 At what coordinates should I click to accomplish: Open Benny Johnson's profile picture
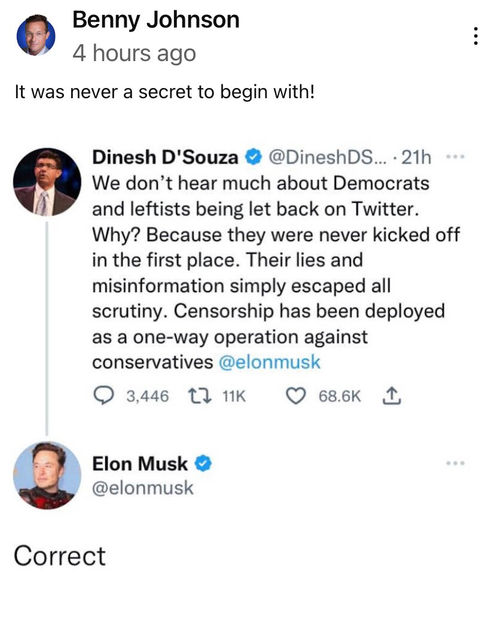click(x=35, y=36)
